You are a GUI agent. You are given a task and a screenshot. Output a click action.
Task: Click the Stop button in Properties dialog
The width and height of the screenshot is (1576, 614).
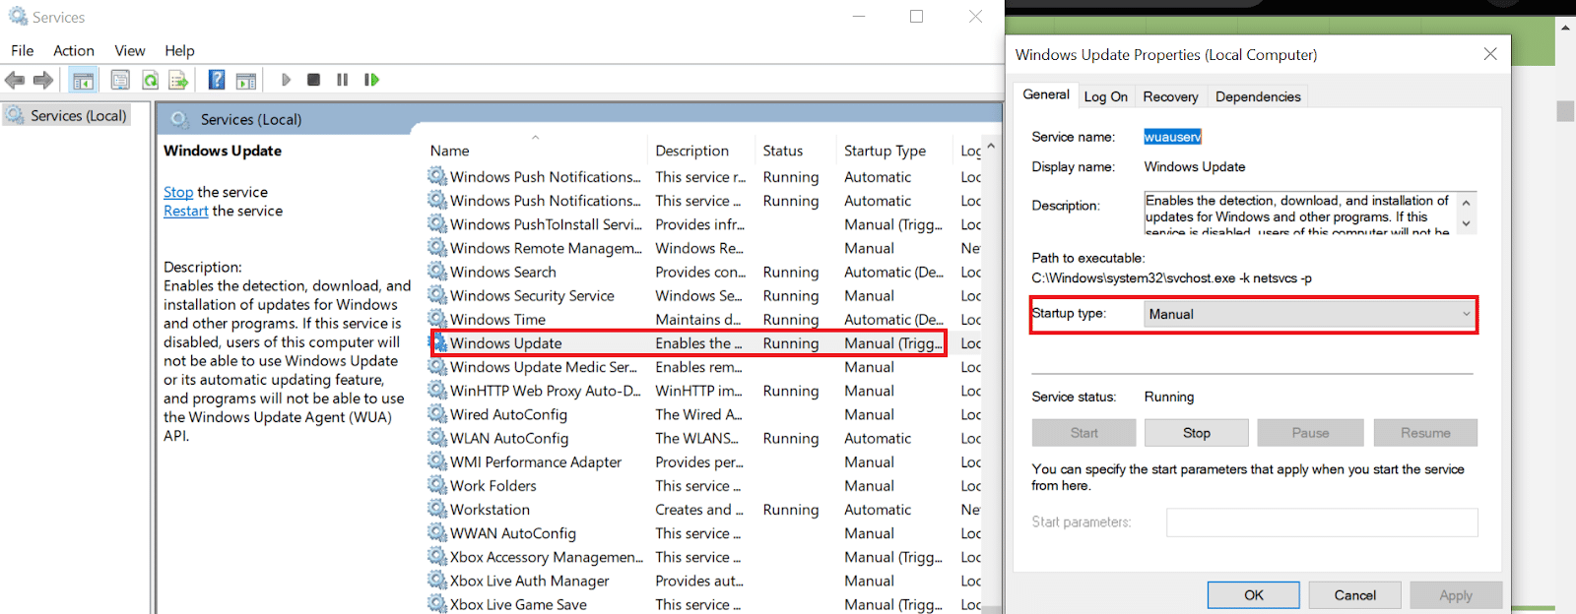click(x=1197, y=433)
